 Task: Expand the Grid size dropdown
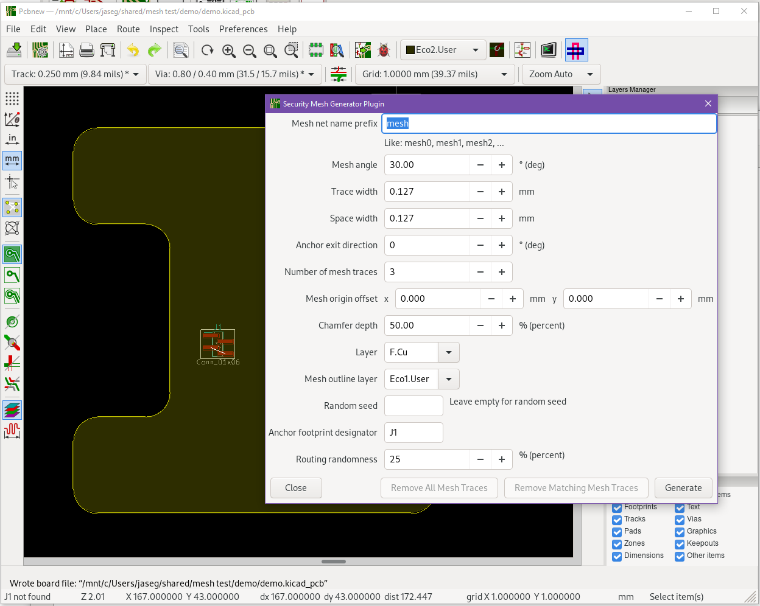pos(504,74)
